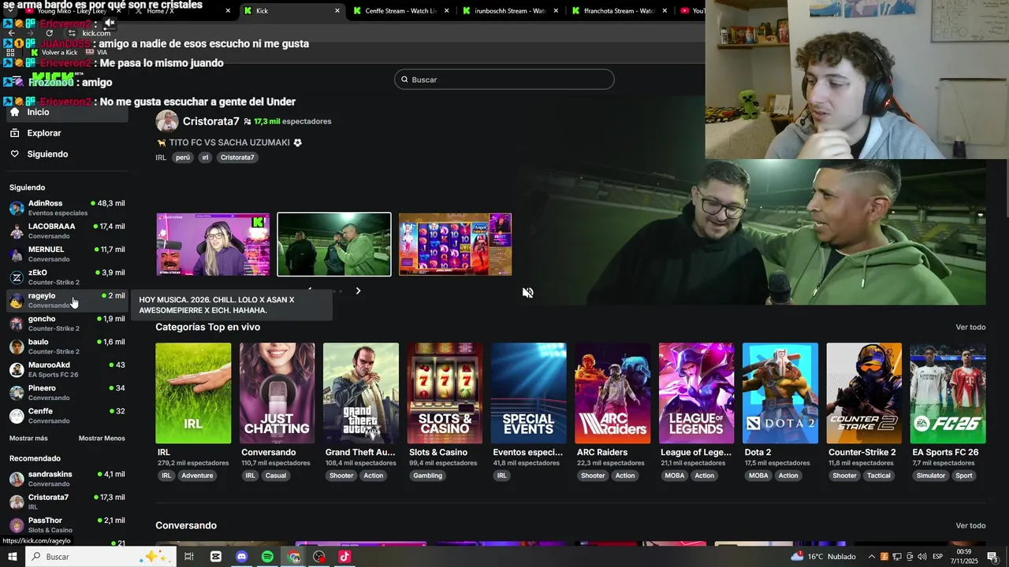Open TikTok from the taskbar
The width and height of the screenshot is (1009, 567).
344,557
